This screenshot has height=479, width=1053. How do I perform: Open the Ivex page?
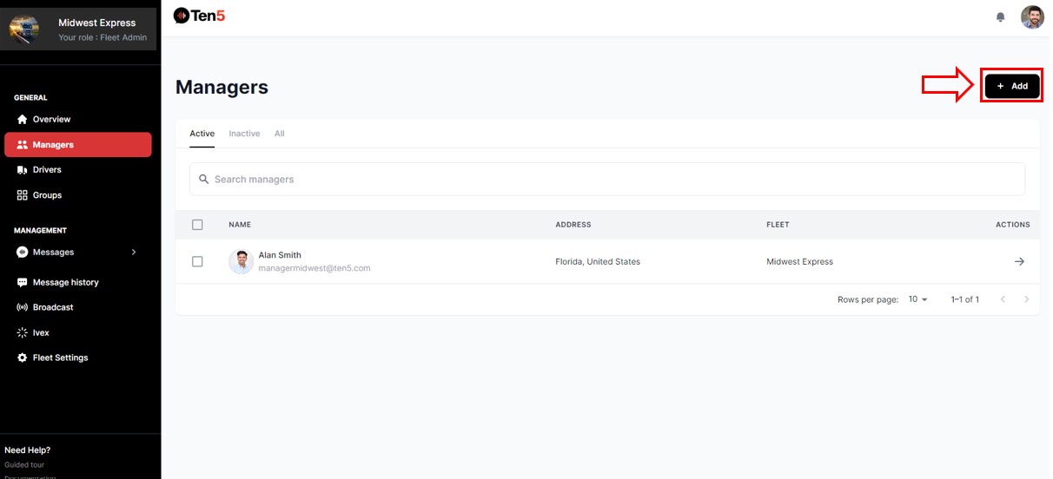point(41,332)
